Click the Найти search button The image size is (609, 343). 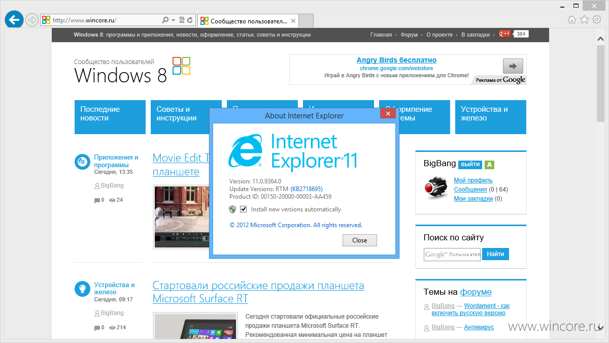click(x=495, y=254)
